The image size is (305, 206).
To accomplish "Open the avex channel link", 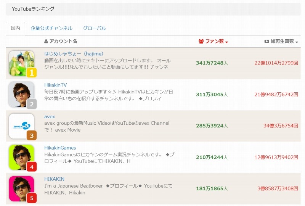I will pos(50,117).
